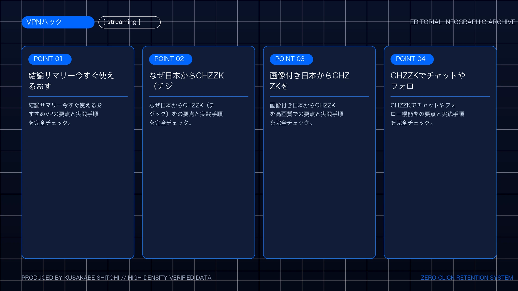Click the heading なぜ日本からCHZZK（チジ
Image resolution: width=518 pixels, height=291 pixels.
[x=186, y=81]
